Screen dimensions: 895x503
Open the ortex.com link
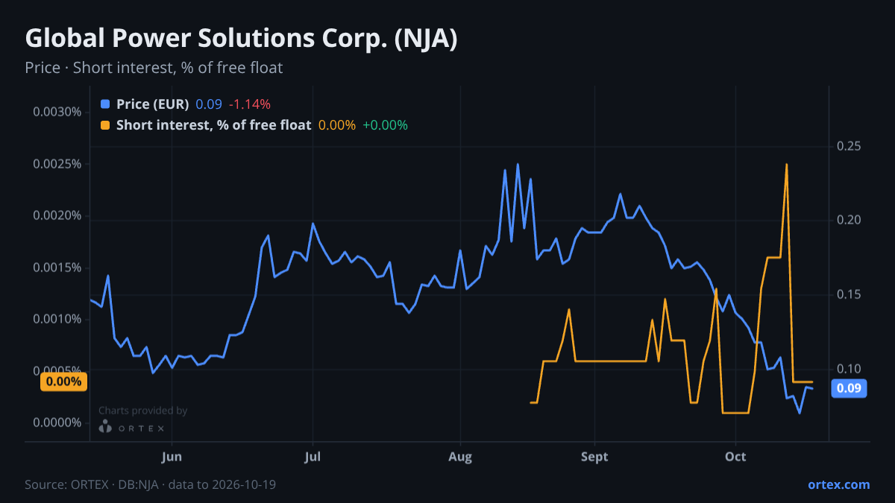point(838,484)
